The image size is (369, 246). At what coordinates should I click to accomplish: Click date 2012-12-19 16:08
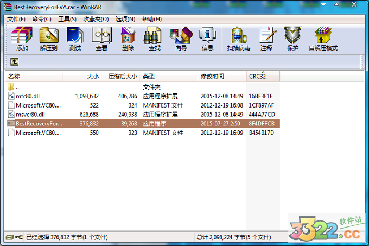click(x=222, y=105)
